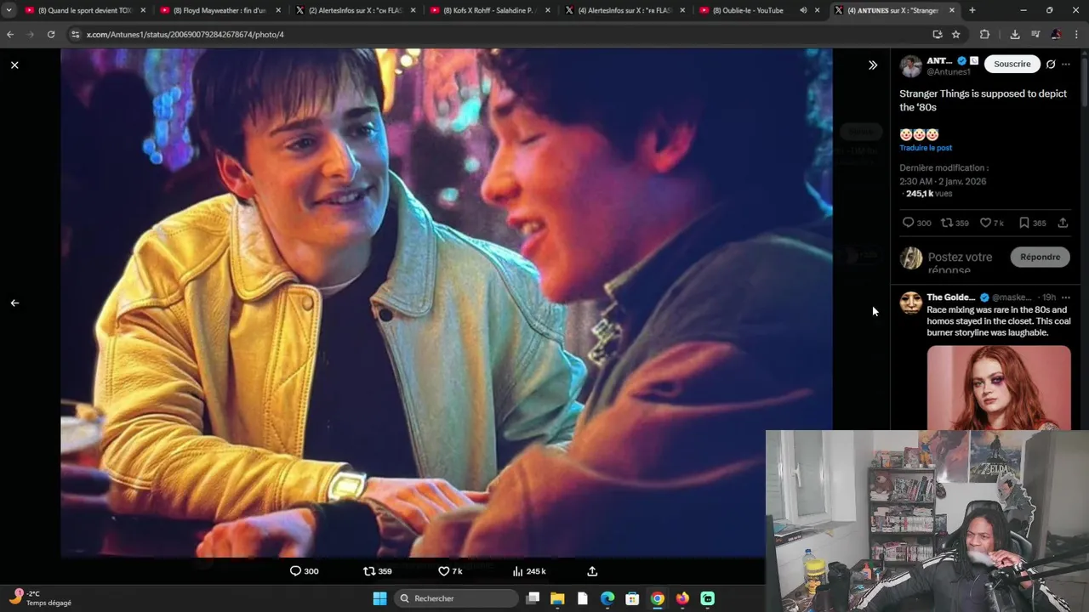Open the Grok explain icon beside Souscrire

point(1051,64)
